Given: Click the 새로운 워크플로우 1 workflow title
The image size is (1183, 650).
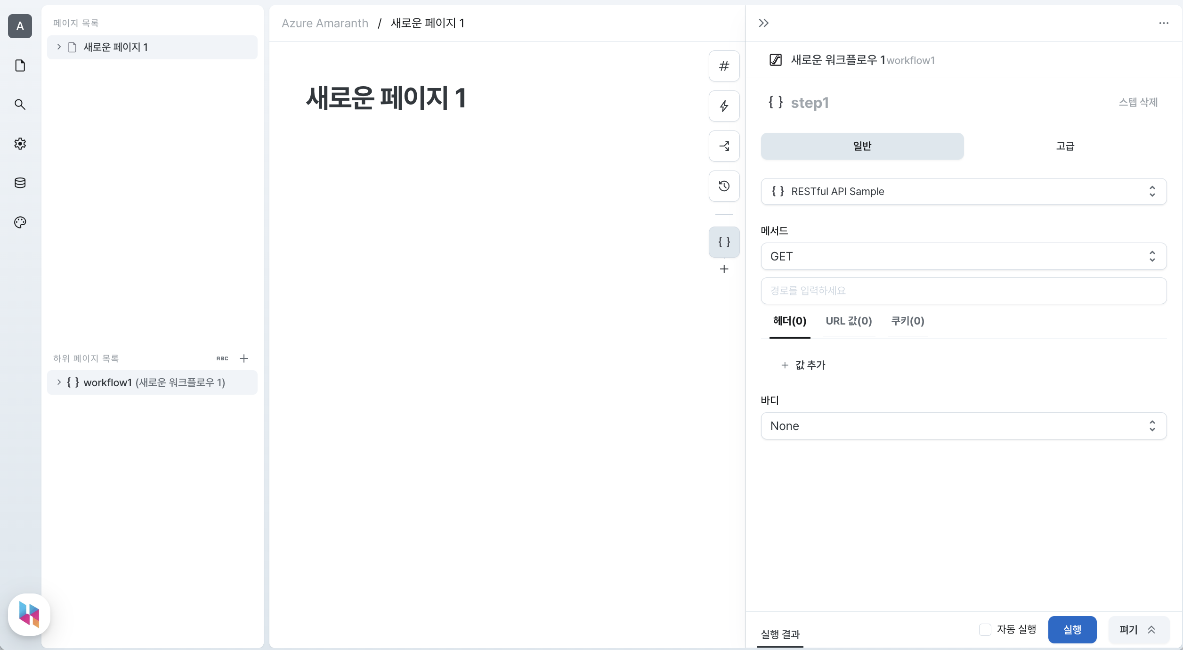Looking at the screenshot, I should [838, 60].
